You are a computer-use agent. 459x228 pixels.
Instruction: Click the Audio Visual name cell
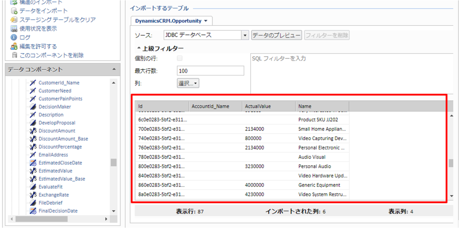pos(322,157)
